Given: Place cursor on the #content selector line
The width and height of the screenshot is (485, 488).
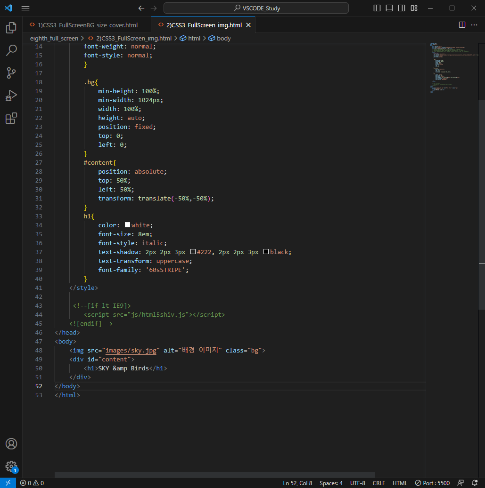Looking at the screenshot, I should (100, 162).
